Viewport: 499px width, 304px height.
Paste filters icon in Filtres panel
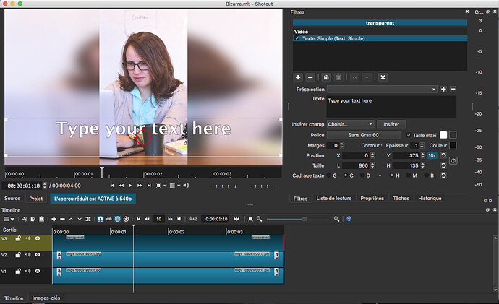point(338,77)
